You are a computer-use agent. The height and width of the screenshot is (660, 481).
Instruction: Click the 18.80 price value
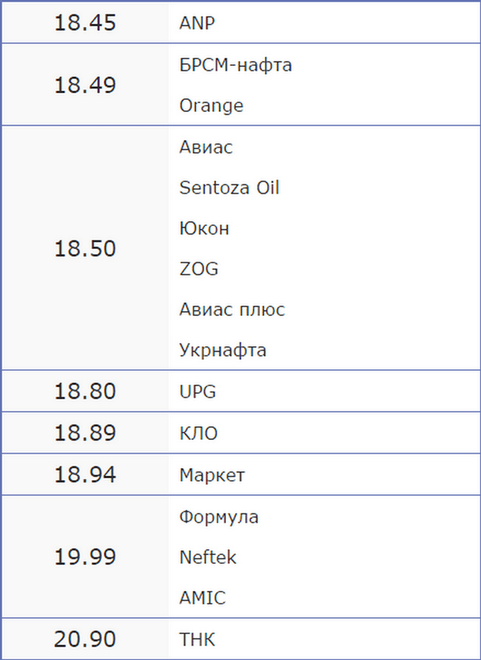tap(84, 391)
